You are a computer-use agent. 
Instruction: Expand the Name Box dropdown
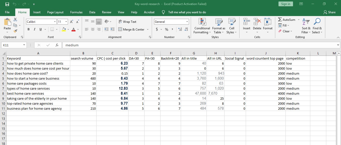point(23,45)
